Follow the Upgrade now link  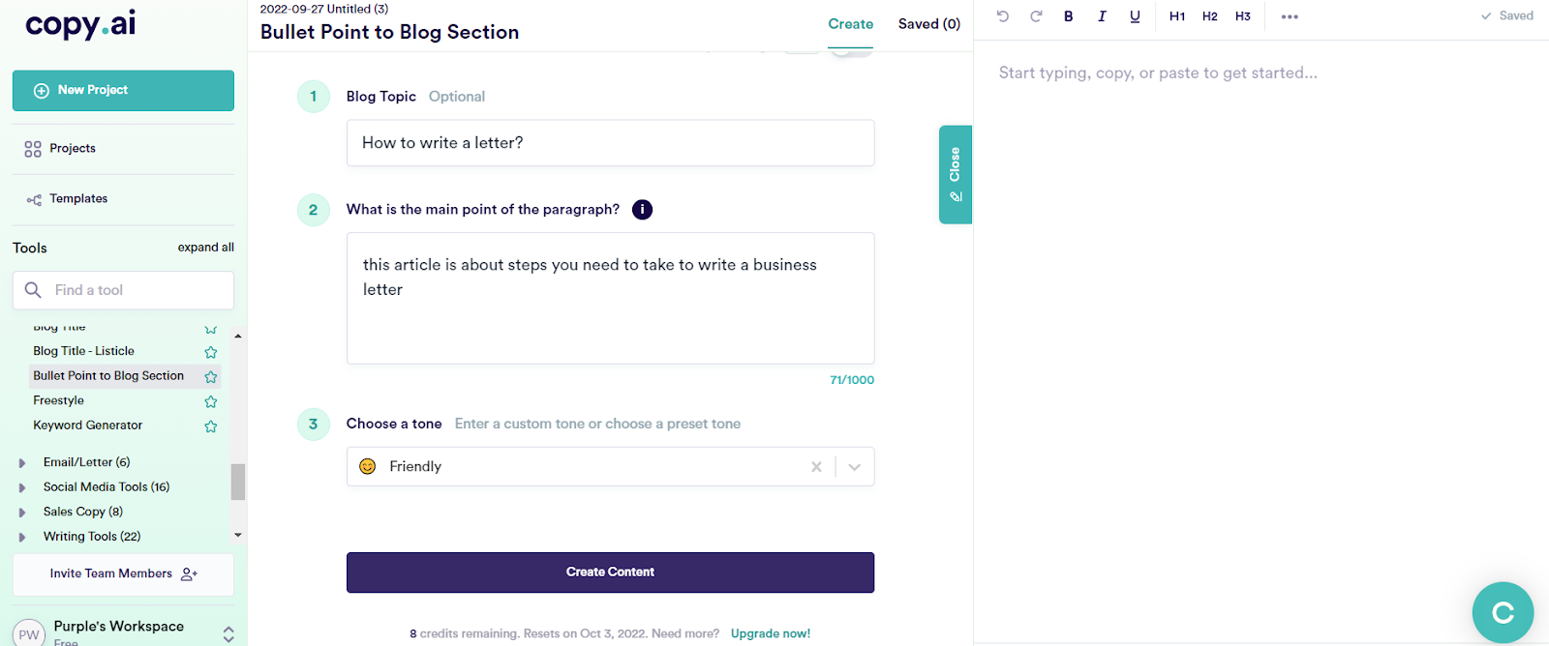coord(770,633)
